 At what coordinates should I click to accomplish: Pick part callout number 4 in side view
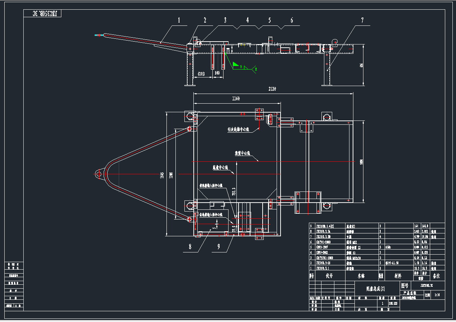(x=248, y=20)
